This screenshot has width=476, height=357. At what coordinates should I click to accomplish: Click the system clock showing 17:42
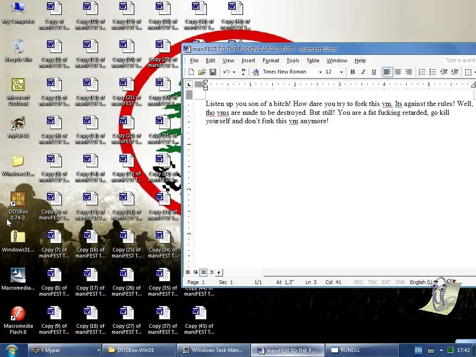pos(463,350)
